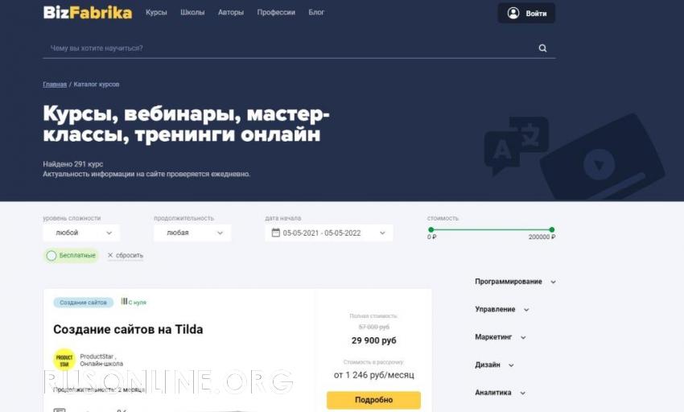Screen dimensions: 684x412
Task: Expand the Дизайн category chevron
Action: coord(511,365)
